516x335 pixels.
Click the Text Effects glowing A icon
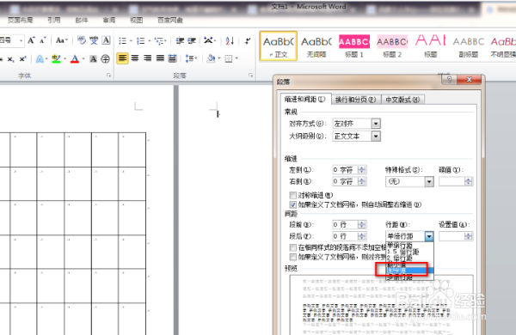tap(40, 59)
